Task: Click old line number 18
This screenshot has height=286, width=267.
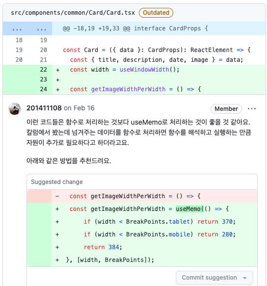Action: (19, 40)
